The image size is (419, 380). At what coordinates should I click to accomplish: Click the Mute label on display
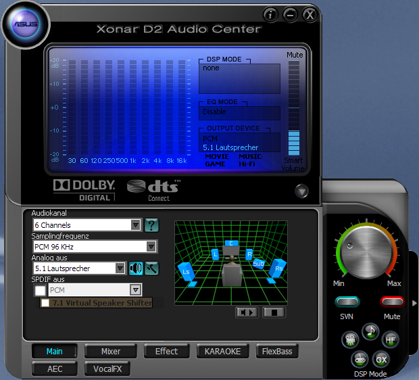295,55
